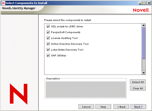
Task: Toggle the PeopleSoft Components checkbox
Action: (x=48, y=32)
